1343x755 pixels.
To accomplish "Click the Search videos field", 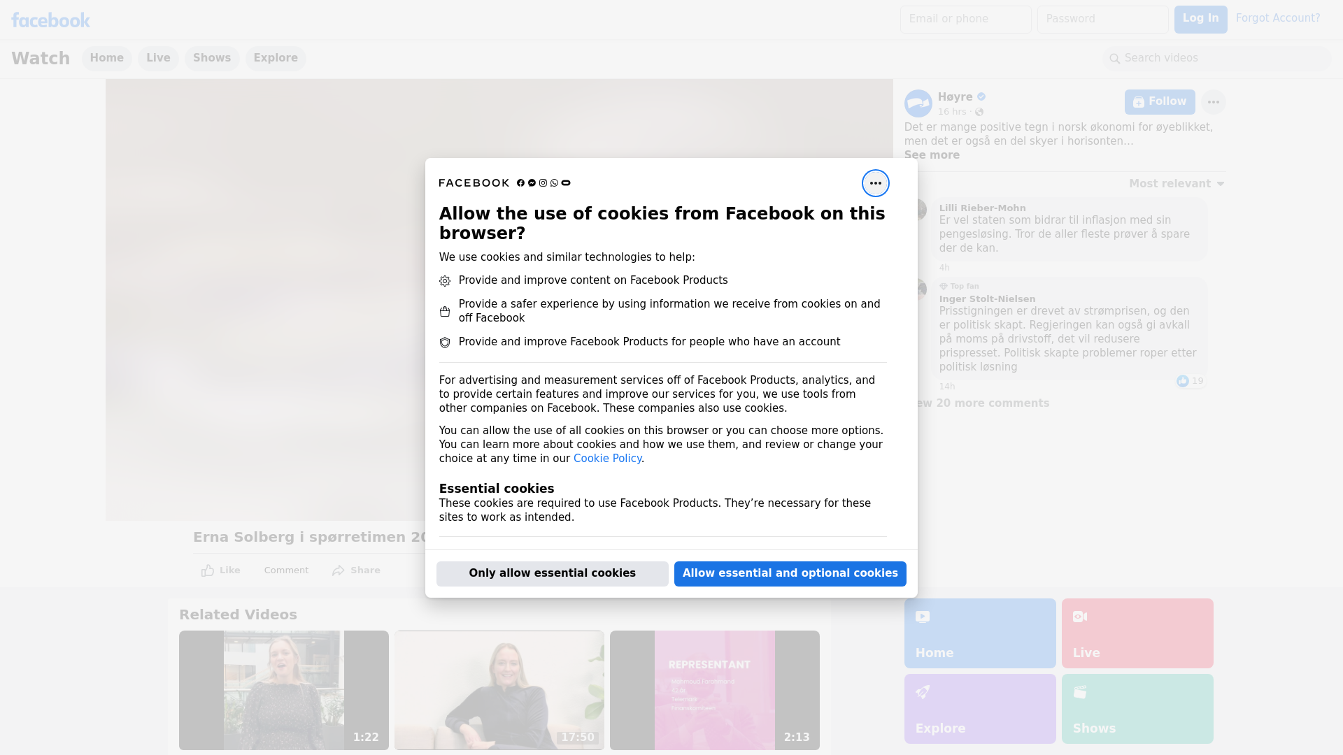I will 1217,59.
